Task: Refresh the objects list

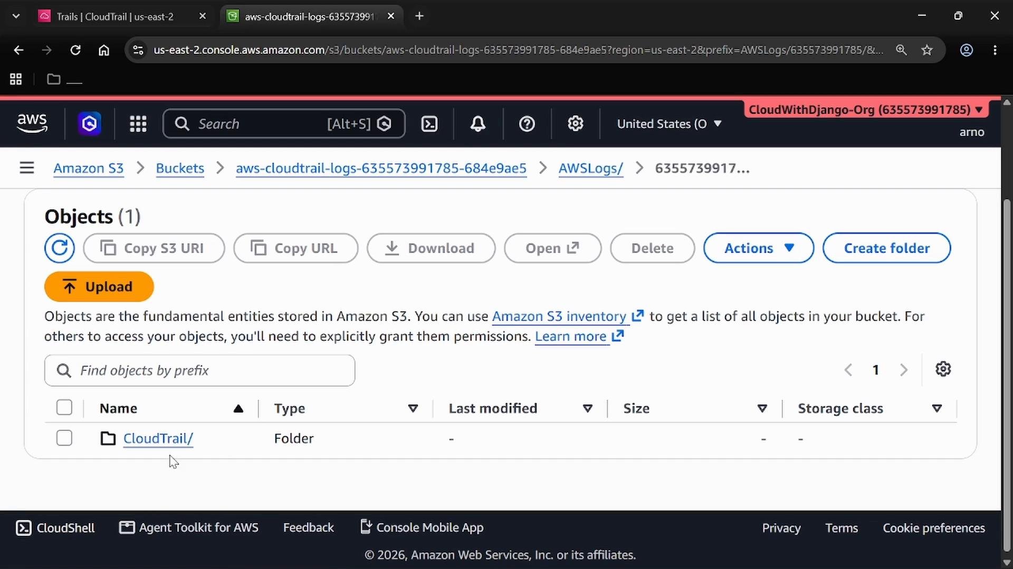Action: (60, 248)
